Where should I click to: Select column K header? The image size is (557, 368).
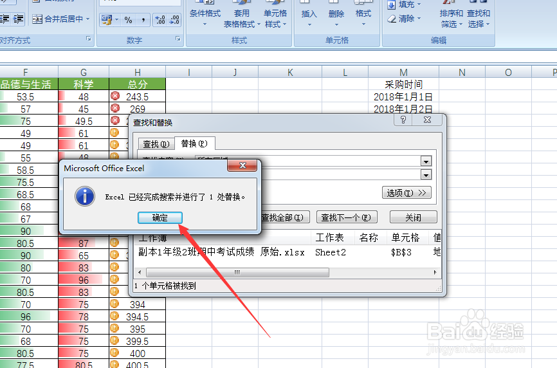(x=290, y=73)
